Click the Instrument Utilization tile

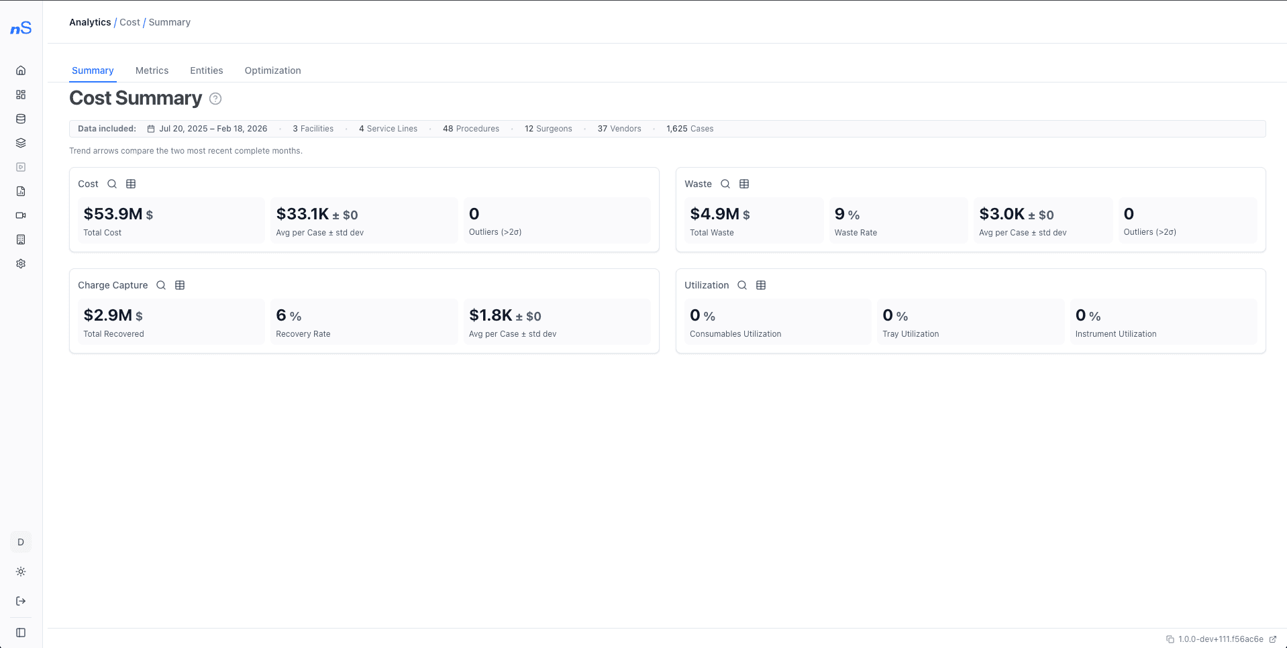tap(1164, 322)
